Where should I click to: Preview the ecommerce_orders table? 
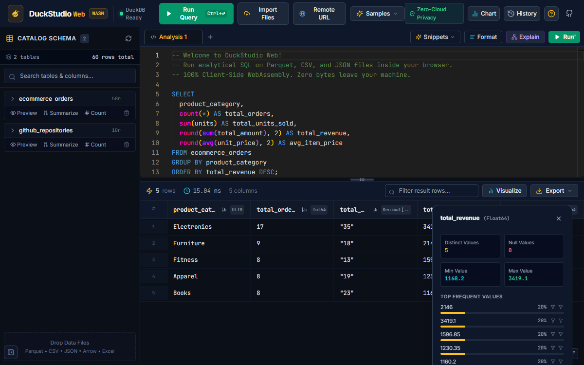pyautogui.click(x=24, y=113)
